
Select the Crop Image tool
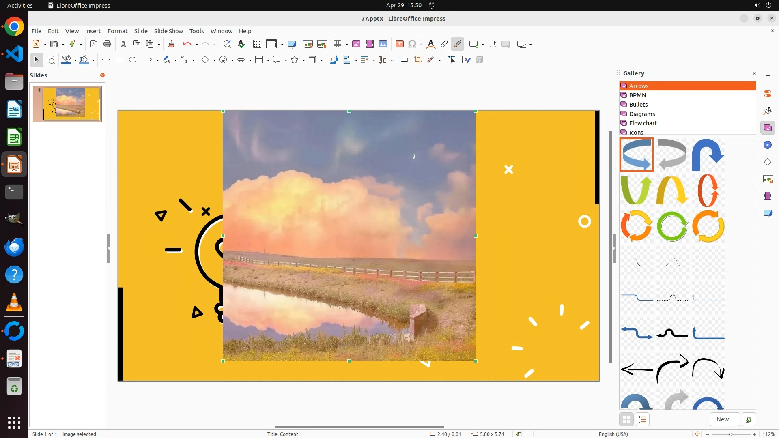point(418,60)
